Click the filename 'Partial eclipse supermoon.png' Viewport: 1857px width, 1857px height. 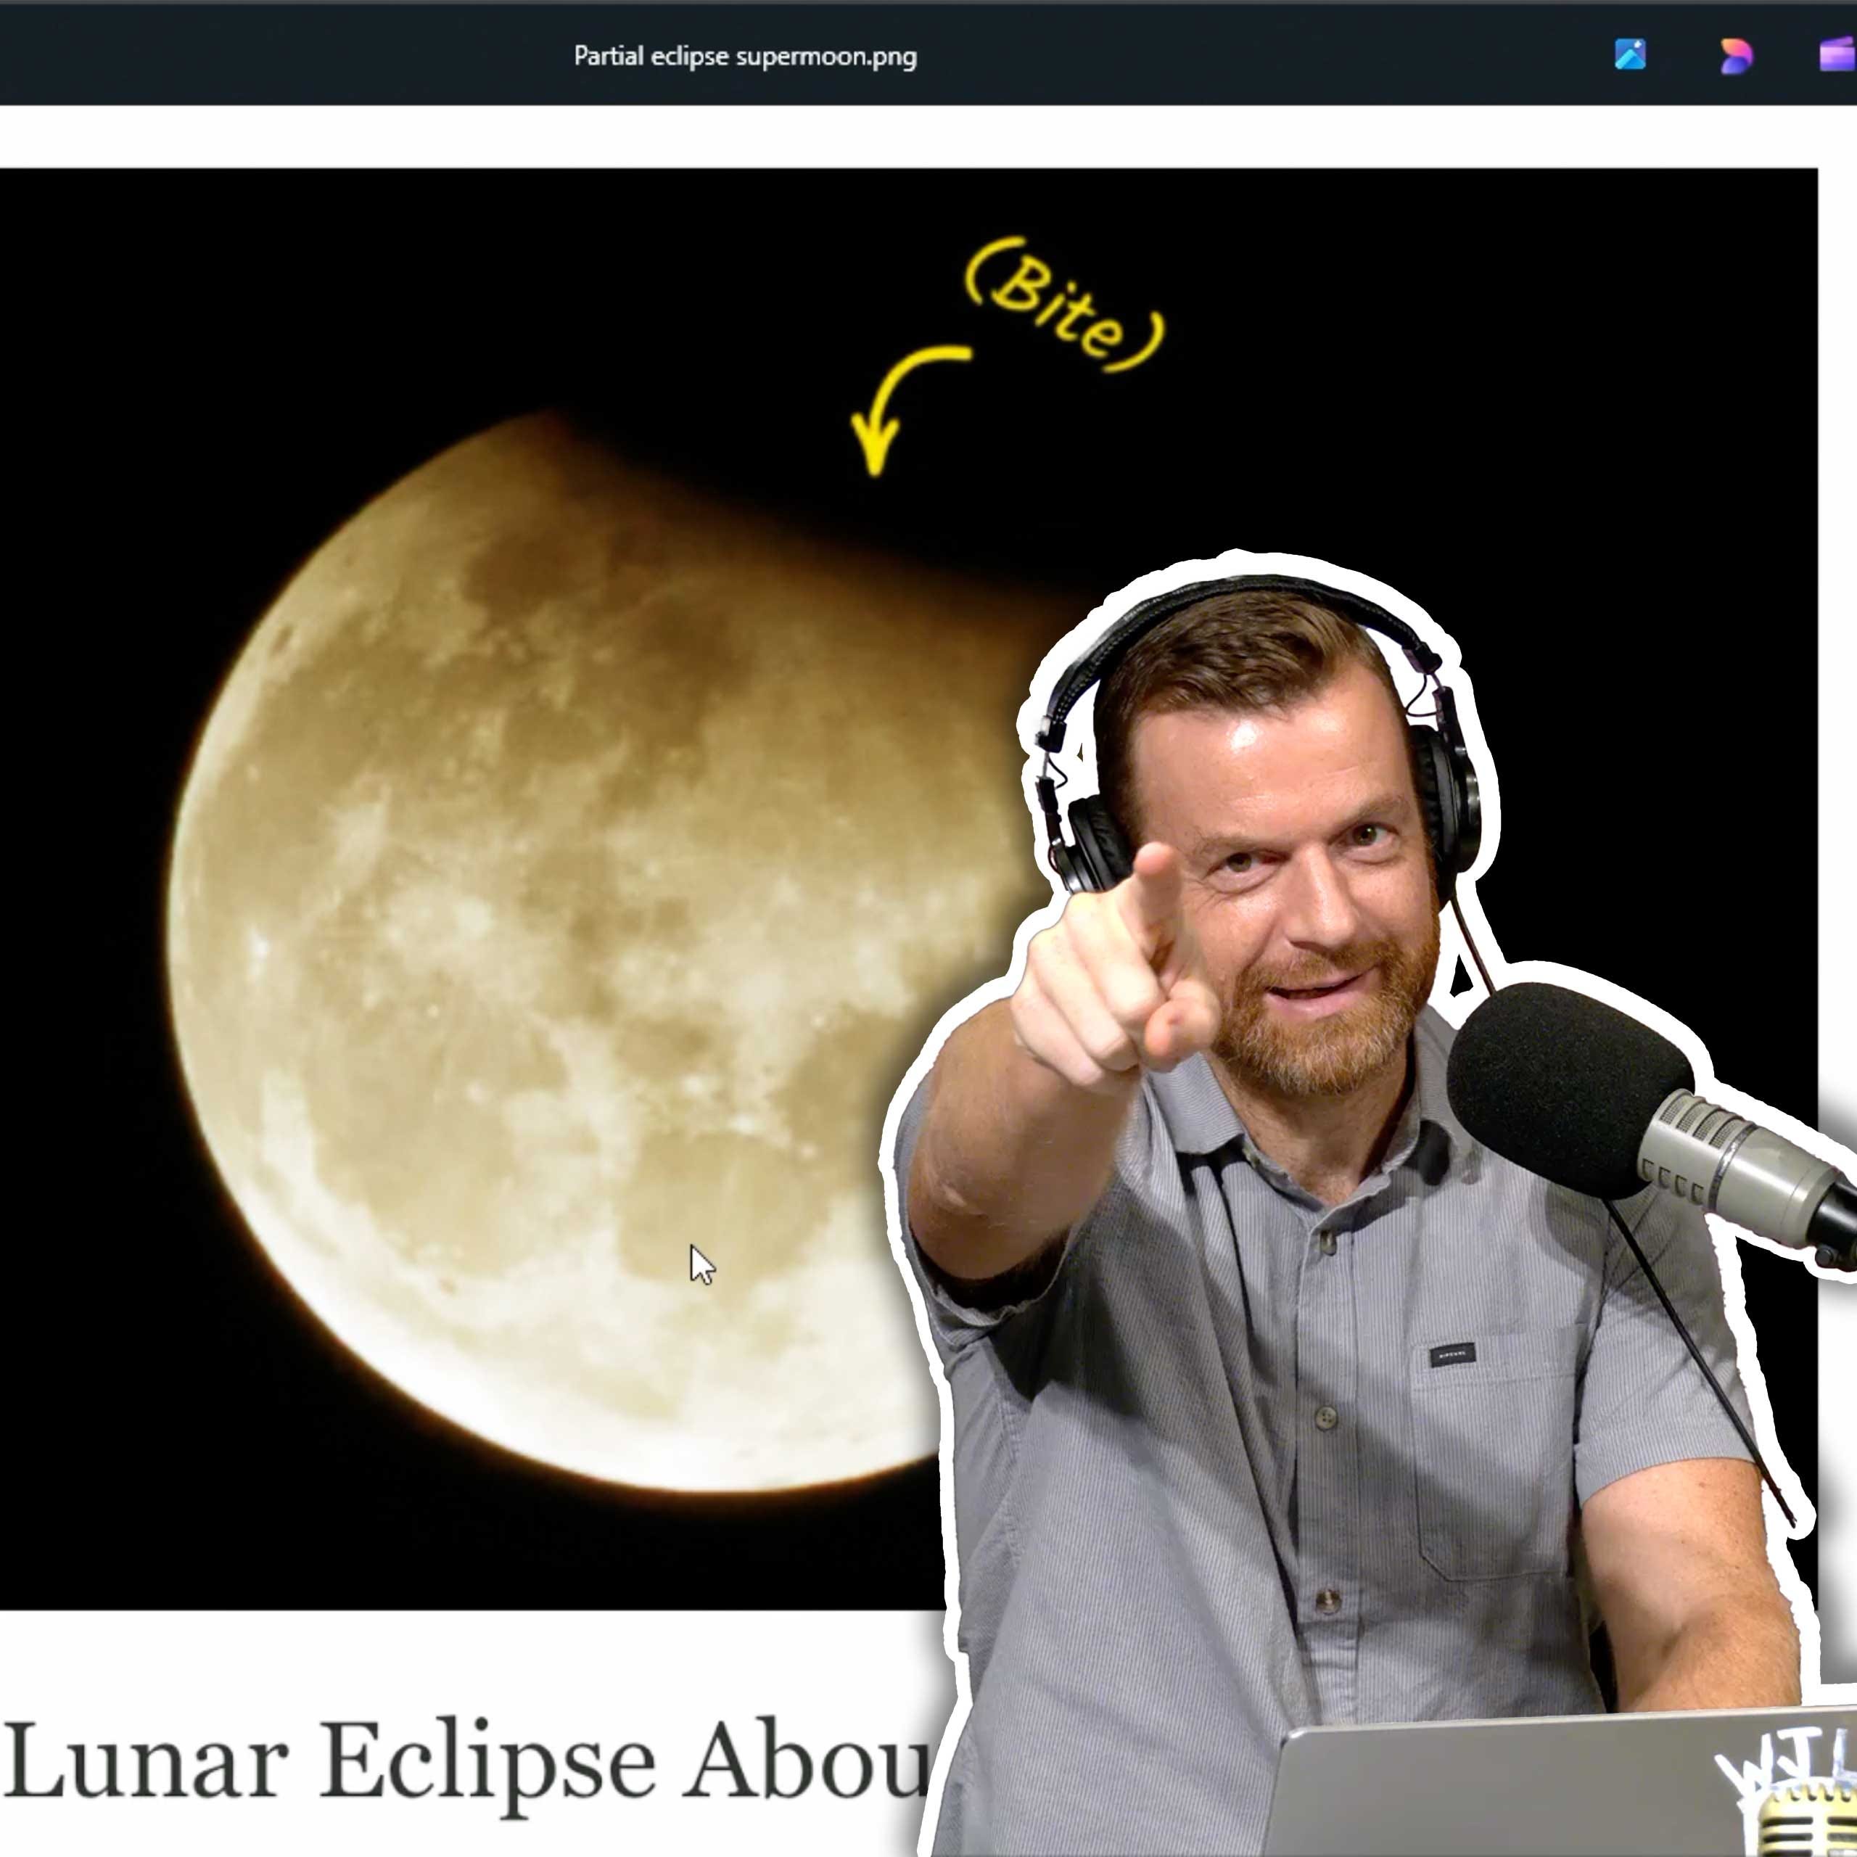coord(745,56)
